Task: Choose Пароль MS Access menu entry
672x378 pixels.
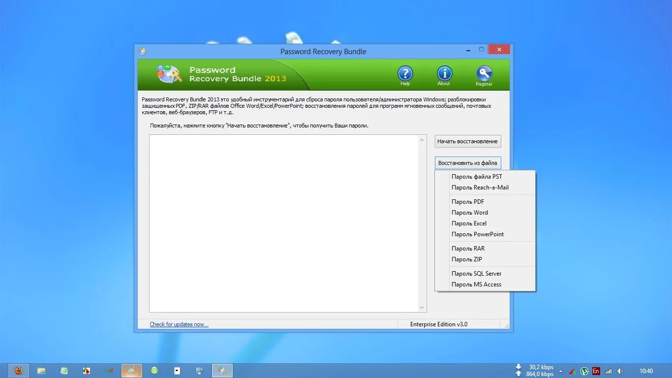Action: click(485, 284)
